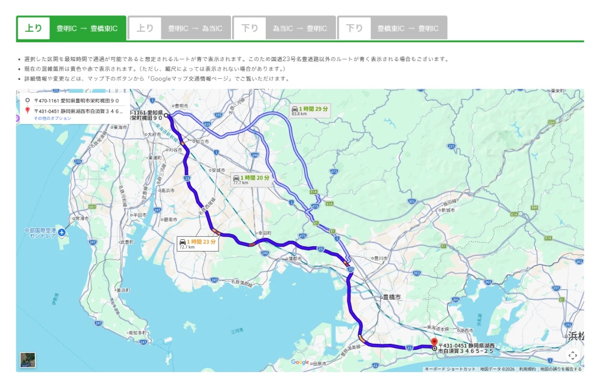Click the 刈谷市 city label
Screen dimensions: 601x388
coord(176,150)
